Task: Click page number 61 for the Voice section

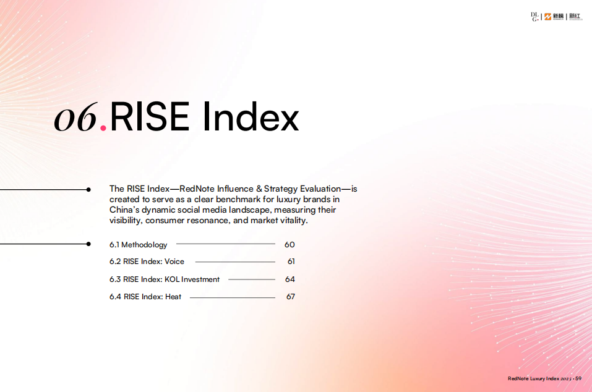Action: [x=291, y=262]
